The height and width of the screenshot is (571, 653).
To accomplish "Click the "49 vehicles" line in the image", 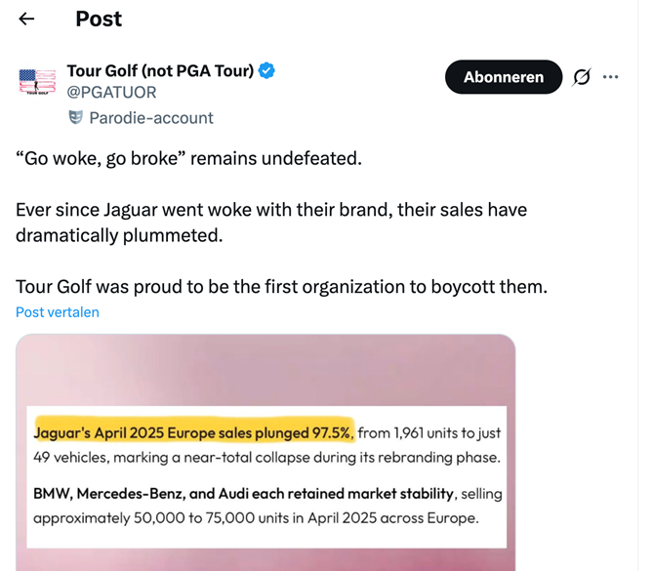I will click(265, 457).
